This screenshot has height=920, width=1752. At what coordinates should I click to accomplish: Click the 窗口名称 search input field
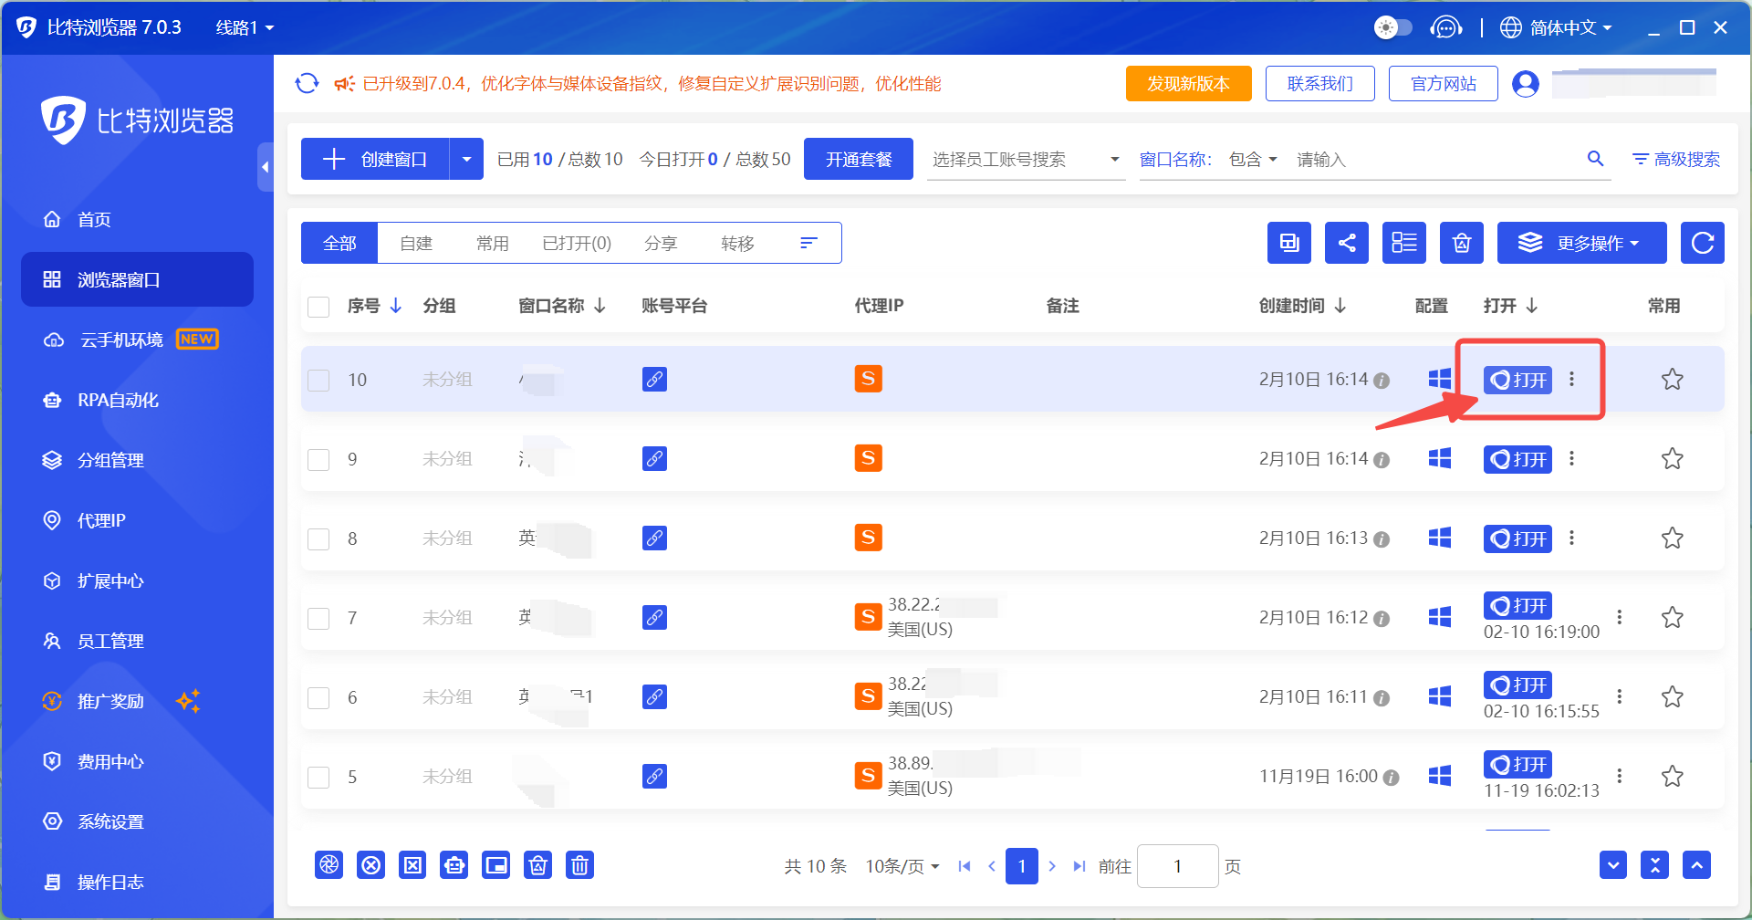click(1435, 159)
